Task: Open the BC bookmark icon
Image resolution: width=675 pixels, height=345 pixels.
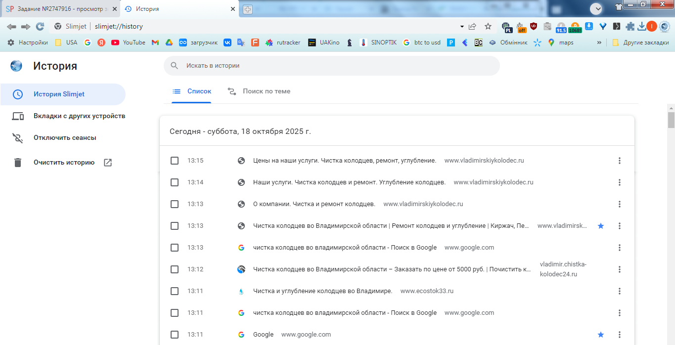Action: 478,43
